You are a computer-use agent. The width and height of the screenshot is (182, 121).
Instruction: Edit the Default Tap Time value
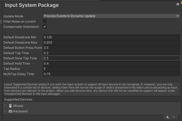tap(111, 53)
